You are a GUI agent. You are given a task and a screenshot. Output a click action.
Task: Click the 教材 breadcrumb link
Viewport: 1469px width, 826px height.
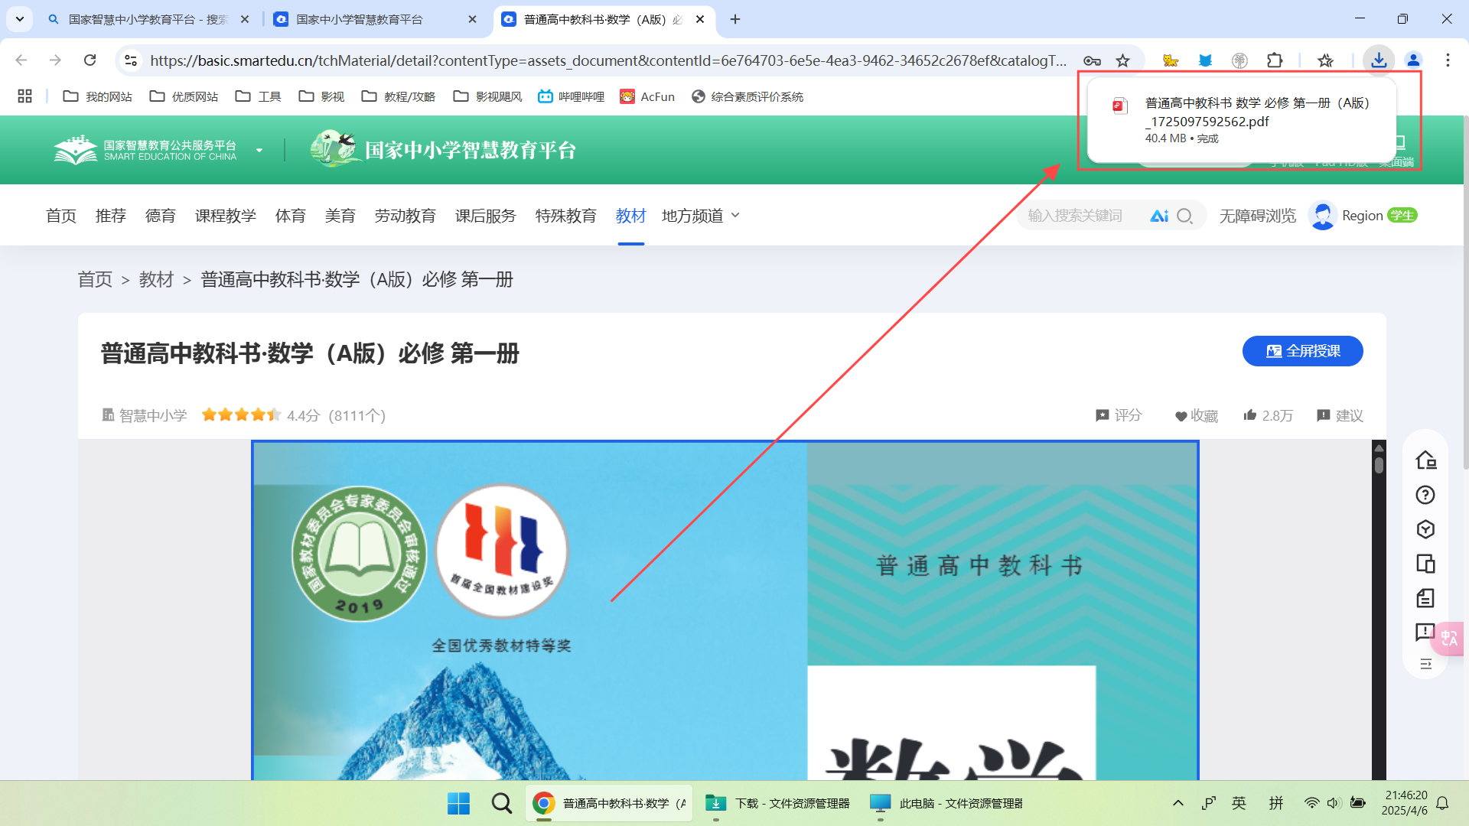156,280
